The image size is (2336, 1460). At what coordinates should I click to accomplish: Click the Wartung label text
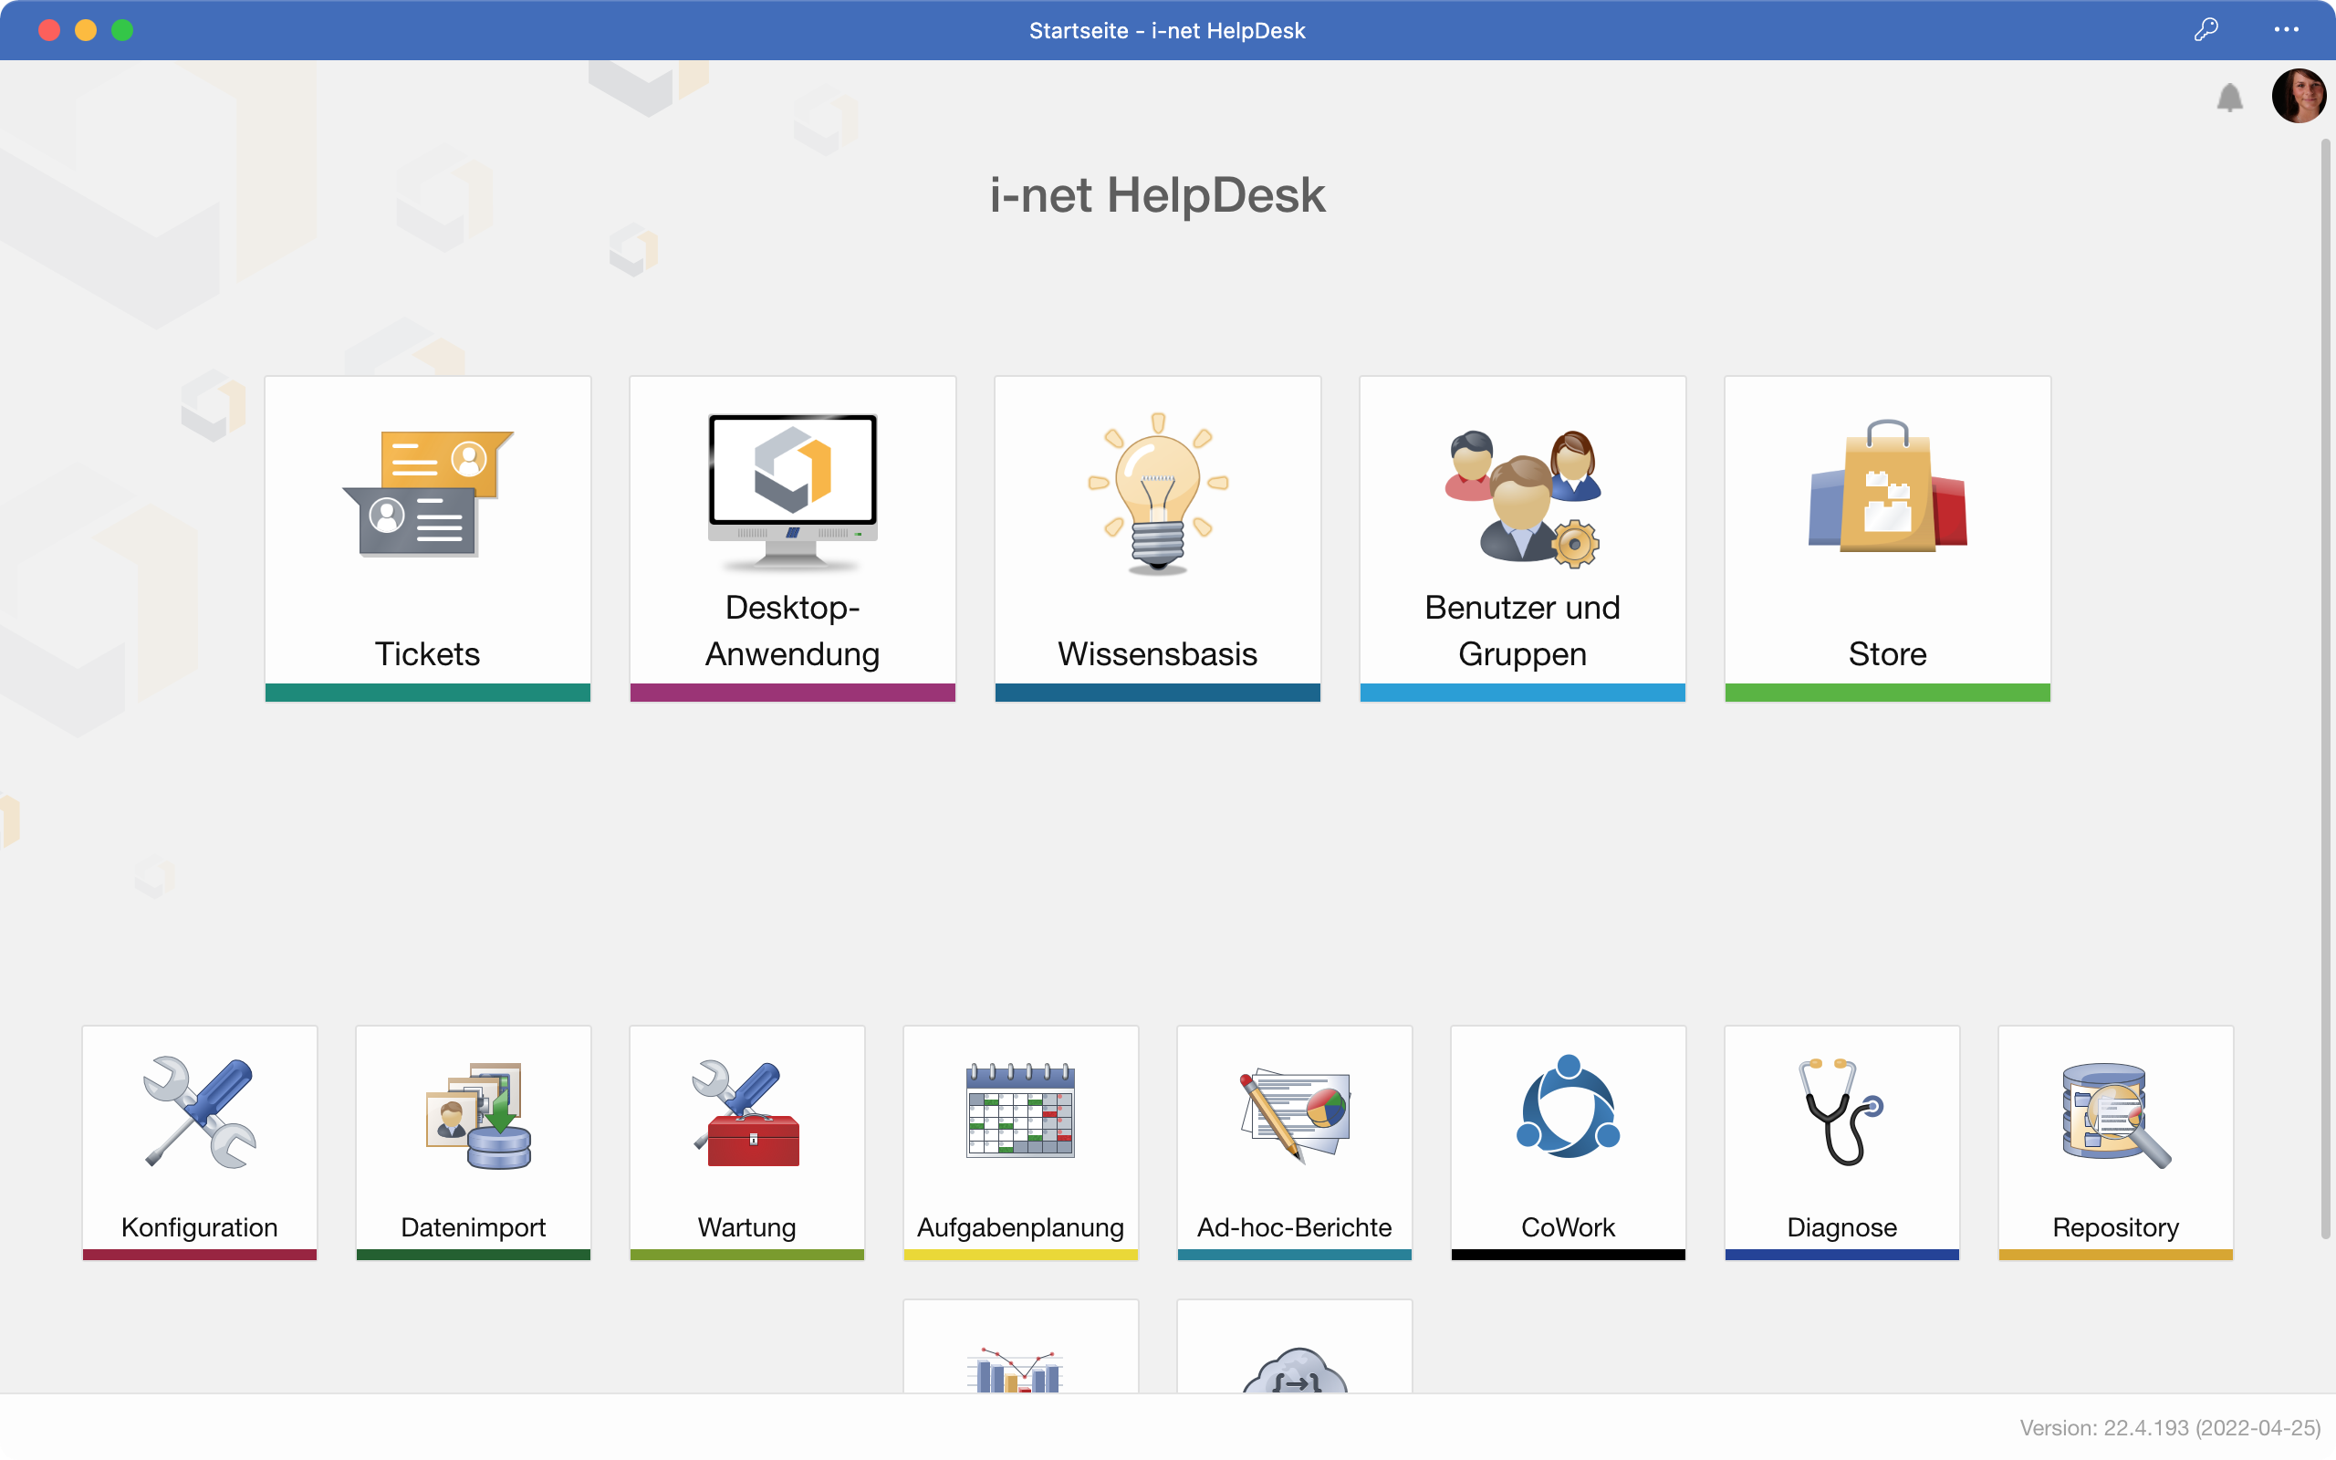(x=747, y=1227)
